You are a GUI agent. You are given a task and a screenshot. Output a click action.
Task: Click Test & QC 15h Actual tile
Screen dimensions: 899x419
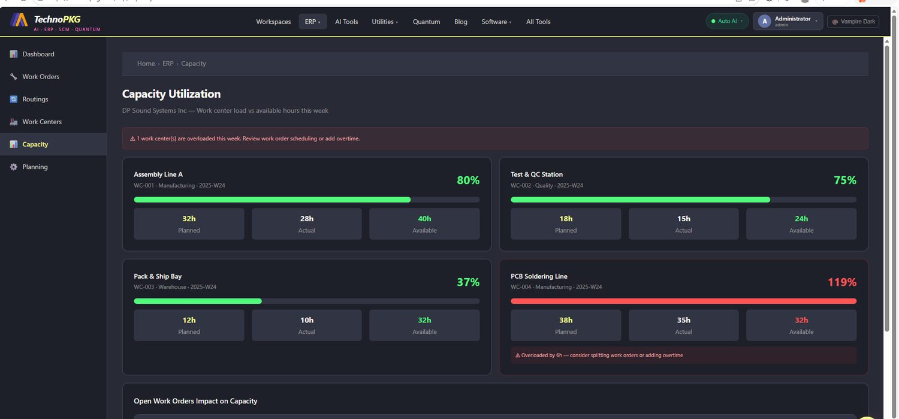[684, 224]
